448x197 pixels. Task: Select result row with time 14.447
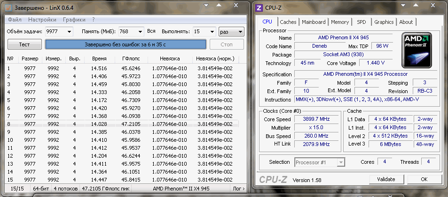122,180
